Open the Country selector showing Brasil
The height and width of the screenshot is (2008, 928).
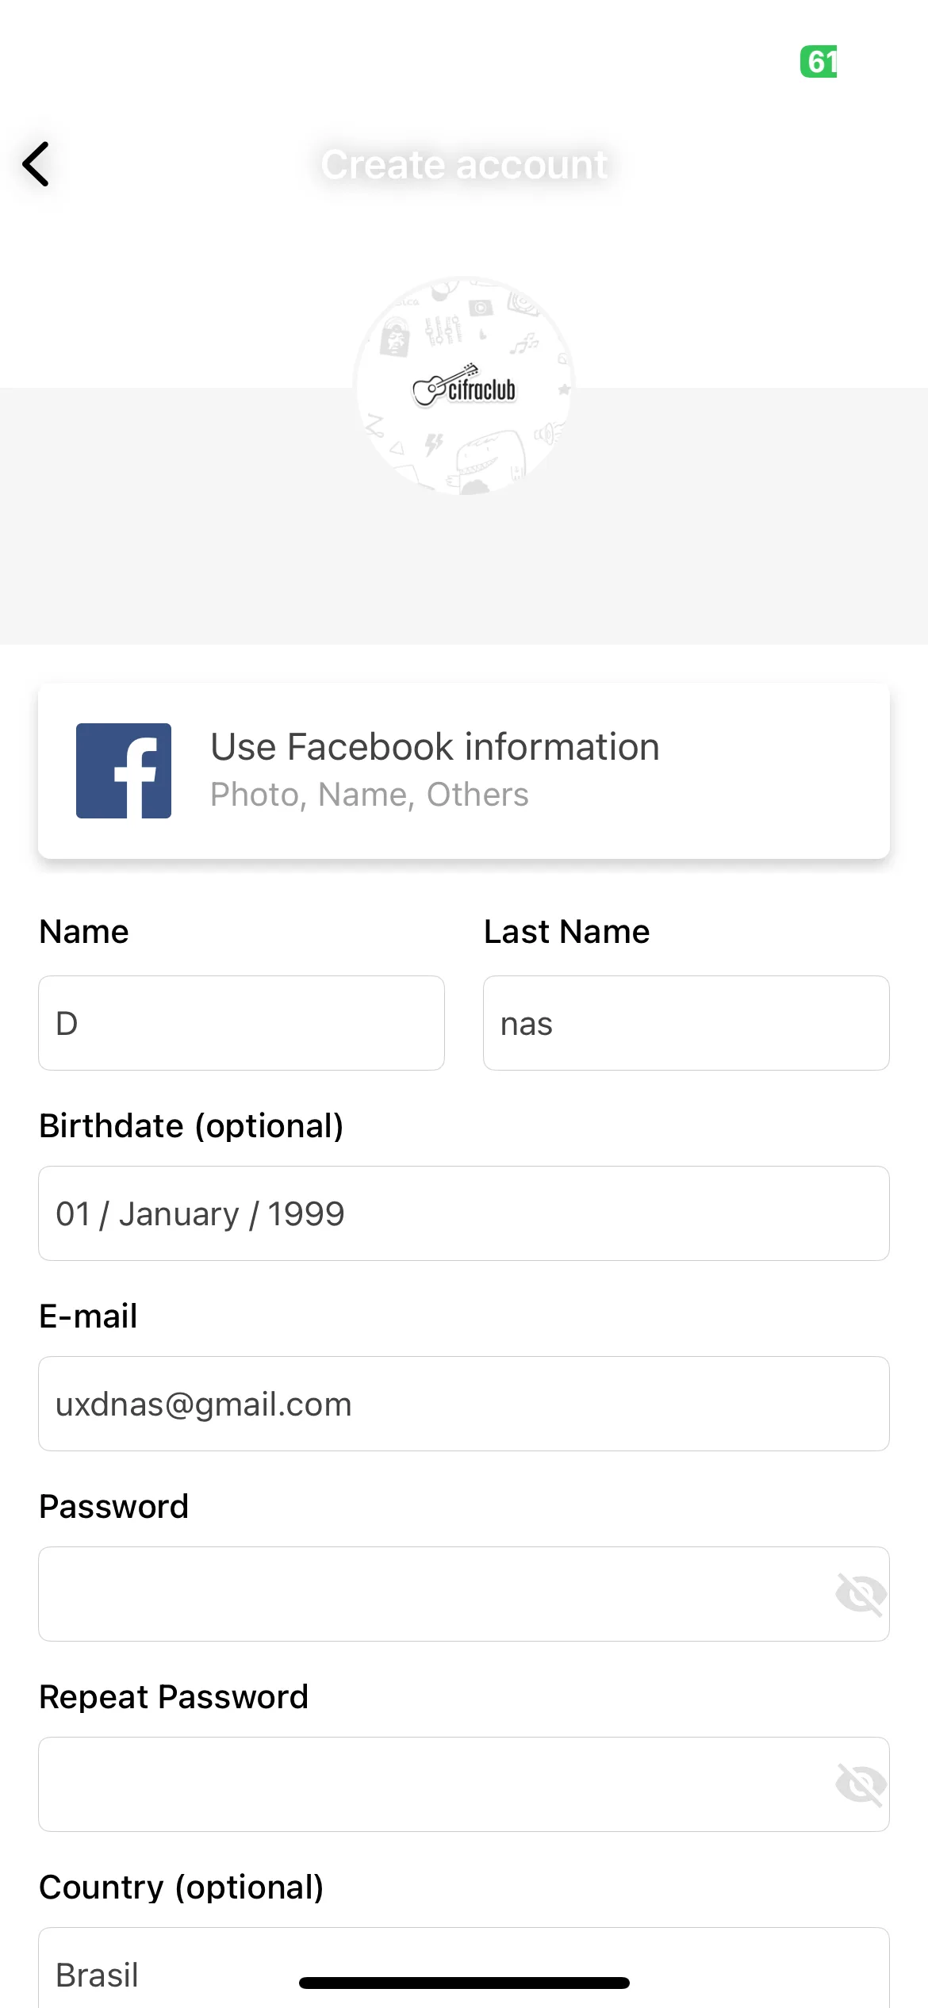pyautogui.click(x=464, y=1968)
